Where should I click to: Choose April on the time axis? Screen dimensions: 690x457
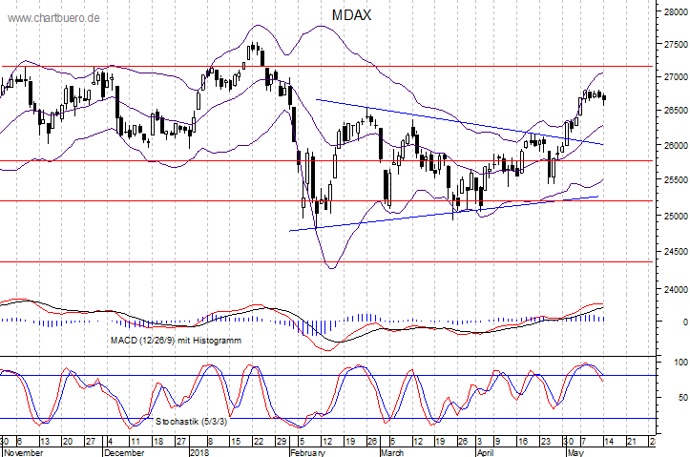coord(486,451)
